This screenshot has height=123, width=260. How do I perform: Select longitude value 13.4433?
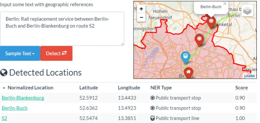[x=127, y=98]
